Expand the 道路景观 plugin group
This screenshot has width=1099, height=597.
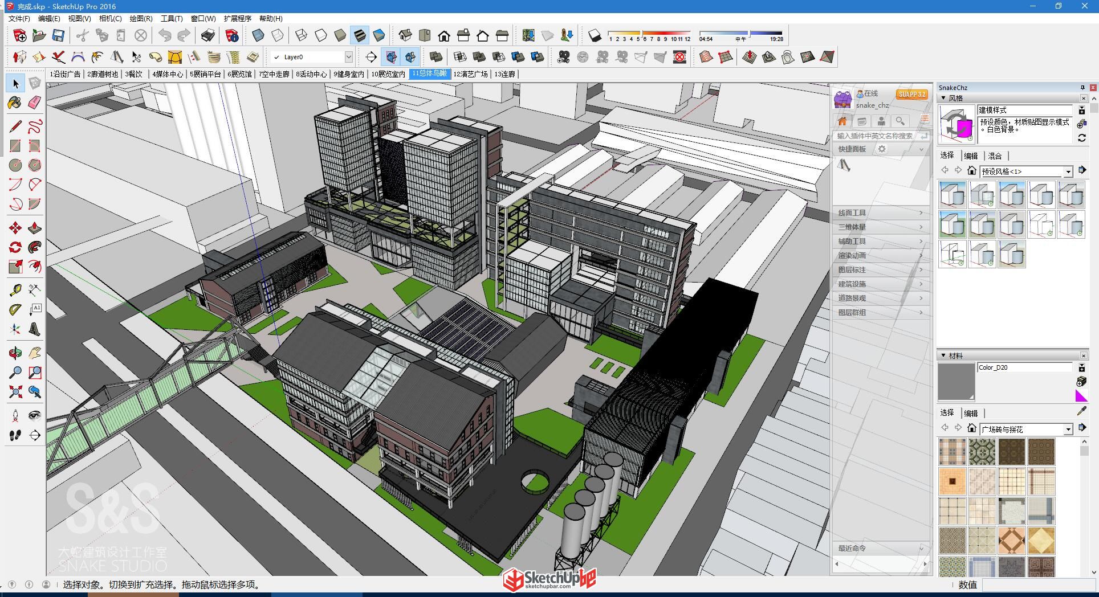point(881,298)
